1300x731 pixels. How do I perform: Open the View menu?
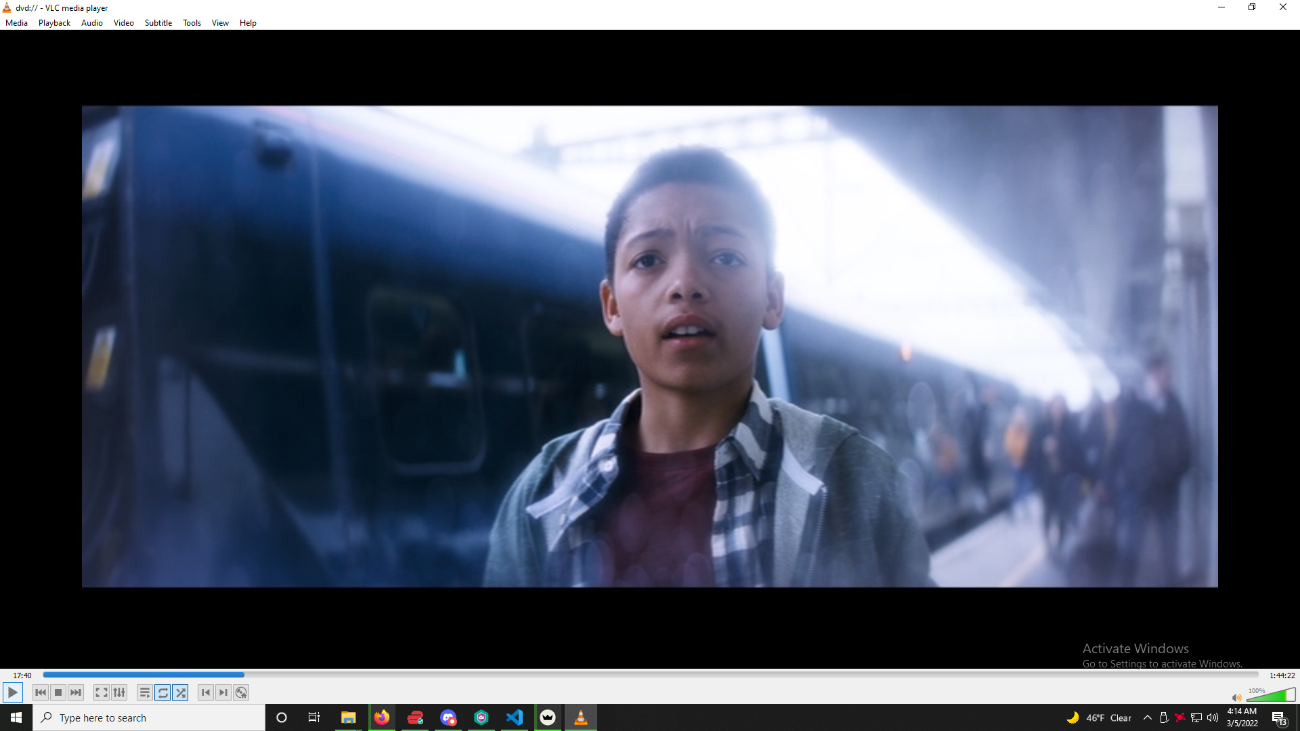tap(220, 23)
